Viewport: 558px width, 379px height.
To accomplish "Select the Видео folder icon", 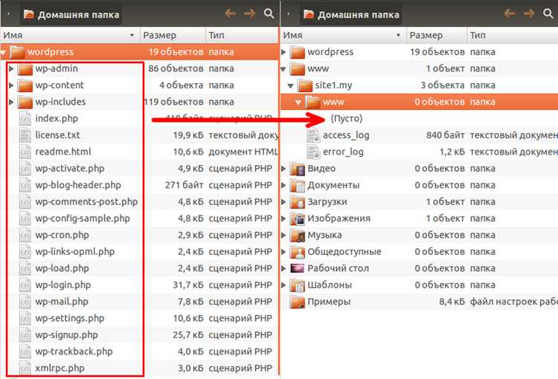I will click(298, 169).
